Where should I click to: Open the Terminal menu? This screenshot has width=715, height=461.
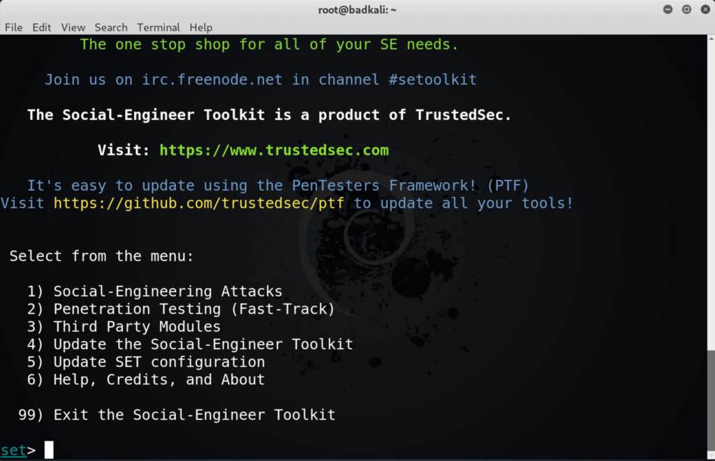(159, 27)
